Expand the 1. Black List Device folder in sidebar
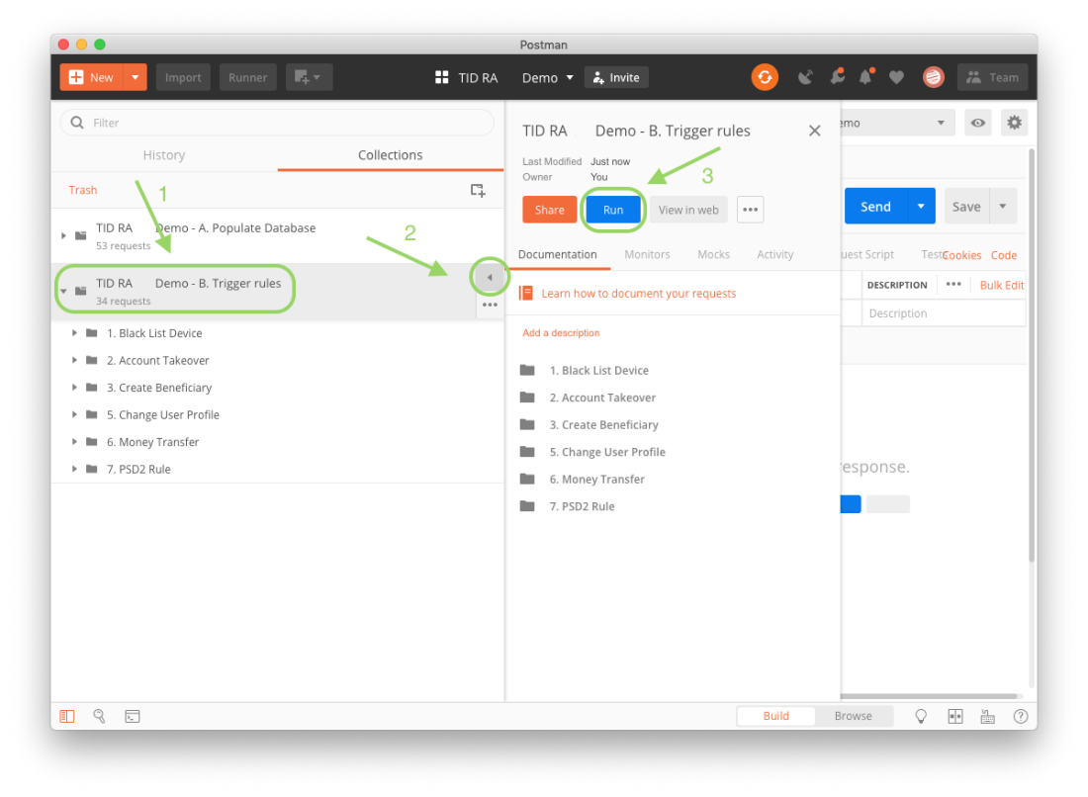This screenshot has height=797, width=1088. pyautogui.click(x=74, y=333)
